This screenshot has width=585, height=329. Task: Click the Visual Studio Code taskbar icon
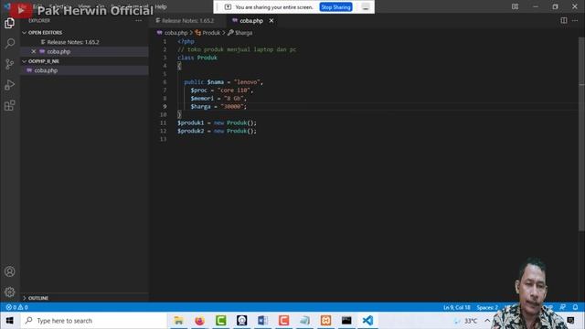click(367, 321)
